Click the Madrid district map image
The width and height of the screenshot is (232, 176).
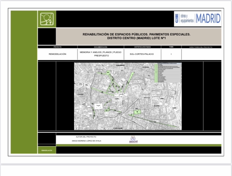pos(128,96)
